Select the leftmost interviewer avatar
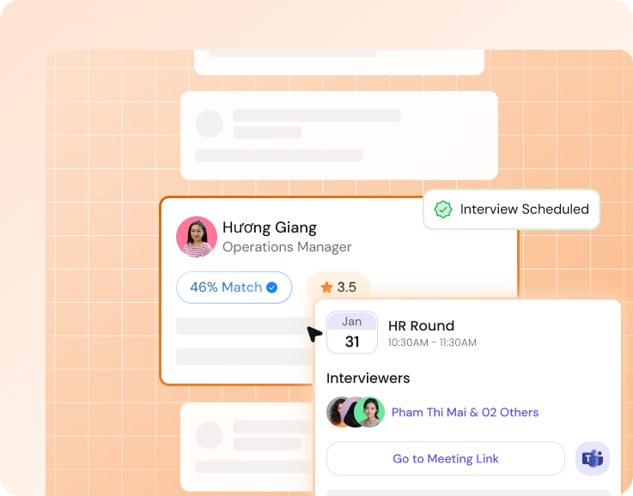This screenshot has height=496, width=633. point(339,412)
